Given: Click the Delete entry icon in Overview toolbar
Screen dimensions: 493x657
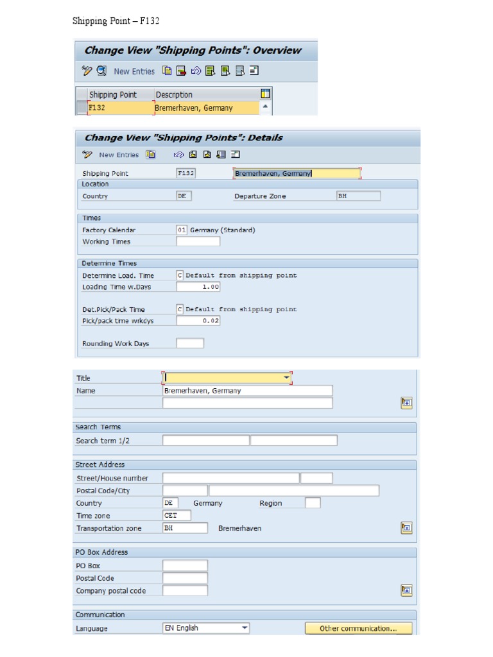Looking at the screenshot, I should click(181, 71).
